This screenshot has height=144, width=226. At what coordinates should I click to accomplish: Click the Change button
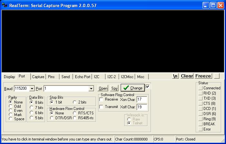tap(132, 88)
